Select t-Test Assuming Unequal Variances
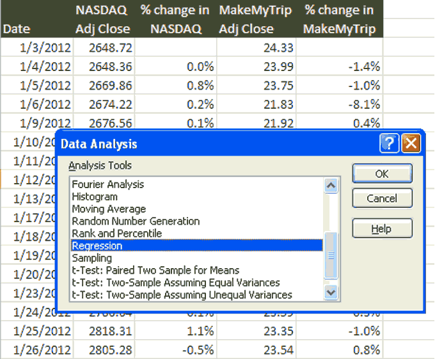Viewport: 435px width, 359px height. pyautogui.click(x=196, y=294)
